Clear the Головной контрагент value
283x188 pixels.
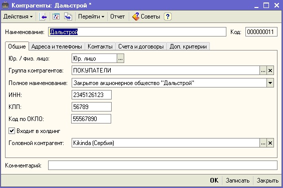(x=270, y=143)
